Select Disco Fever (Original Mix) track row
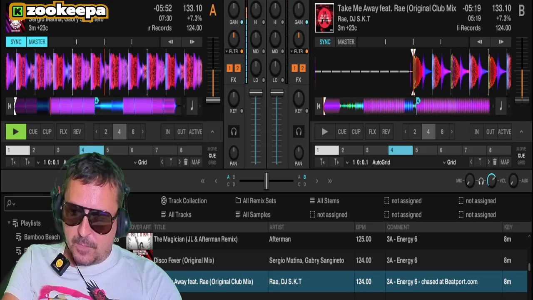This screenshot has height=300, width=533. pyautogui.click(x=327, y=260)
